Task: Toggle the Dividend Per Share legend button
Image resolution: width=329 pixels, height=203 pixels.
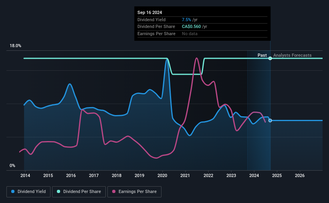Action: click(79, 192)
